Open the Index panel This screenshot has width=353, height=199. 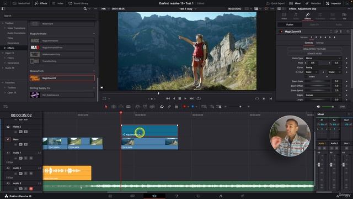pos(57,3)
